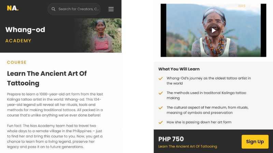Click the NA. logo in header
Screen dimensions: 273x153
[13, 8]
